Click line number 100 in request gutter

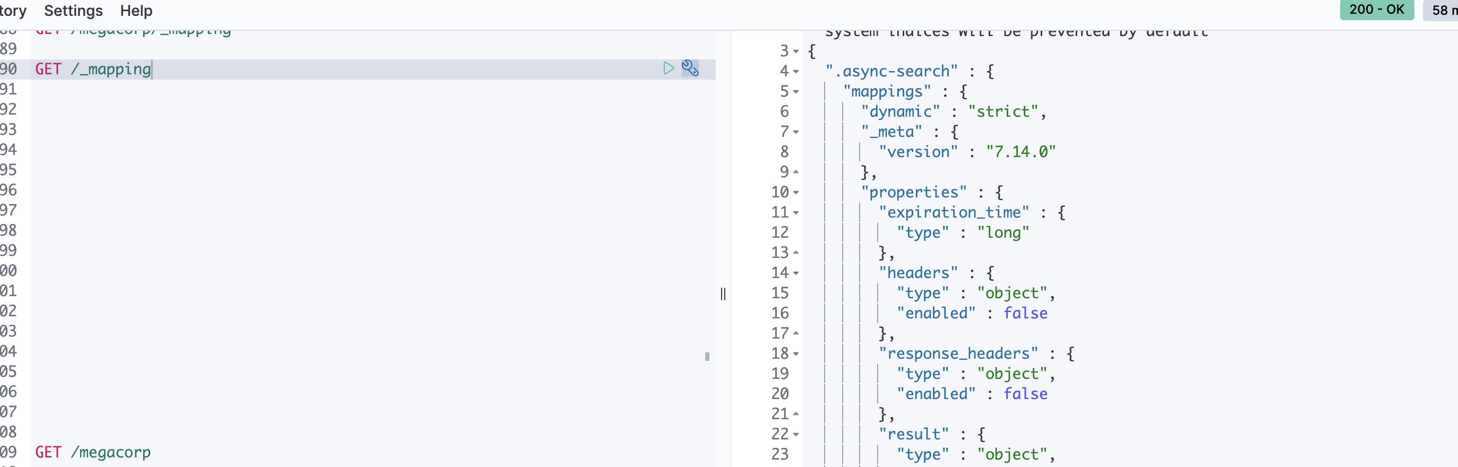(8, 271)
